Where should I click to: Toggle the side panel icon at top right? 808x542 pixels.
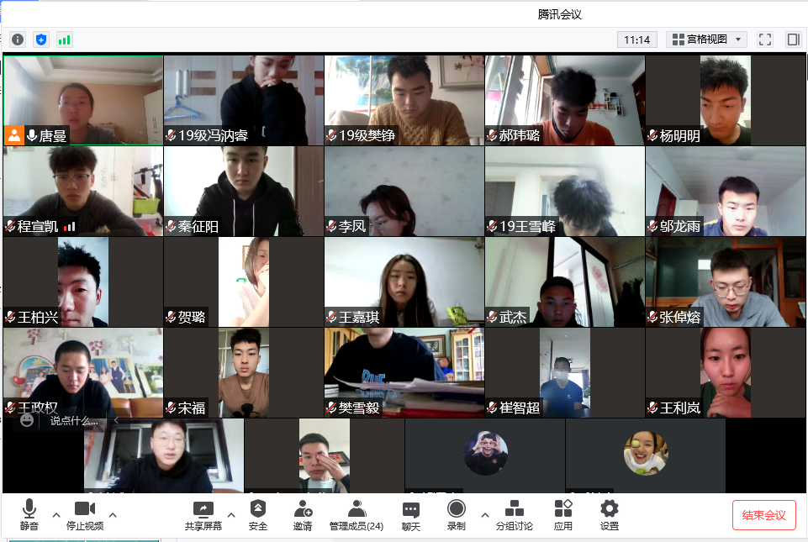pos(792,39)
